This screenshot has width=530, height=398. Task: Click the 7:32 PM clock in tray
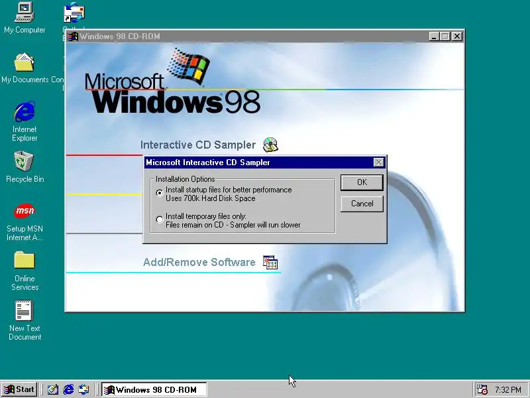[x=508, y=390]
